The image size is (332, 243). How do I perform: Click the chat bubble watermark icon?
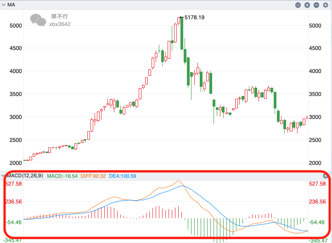coord(38,20)
